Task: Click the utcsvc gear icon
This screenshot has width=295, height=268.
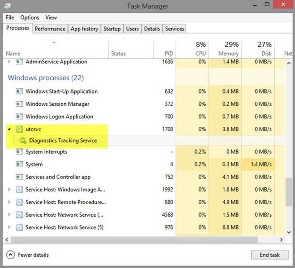Action: 19,129
